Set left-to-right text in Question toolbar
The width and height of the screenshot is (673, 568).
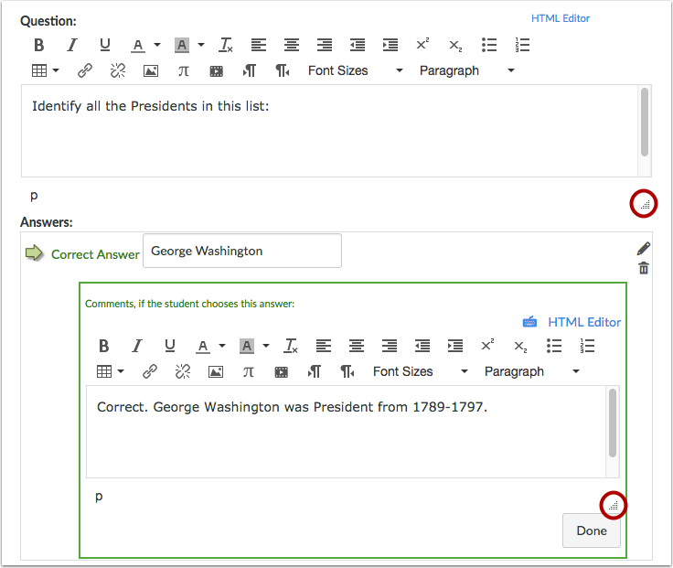tap(250, 70)
